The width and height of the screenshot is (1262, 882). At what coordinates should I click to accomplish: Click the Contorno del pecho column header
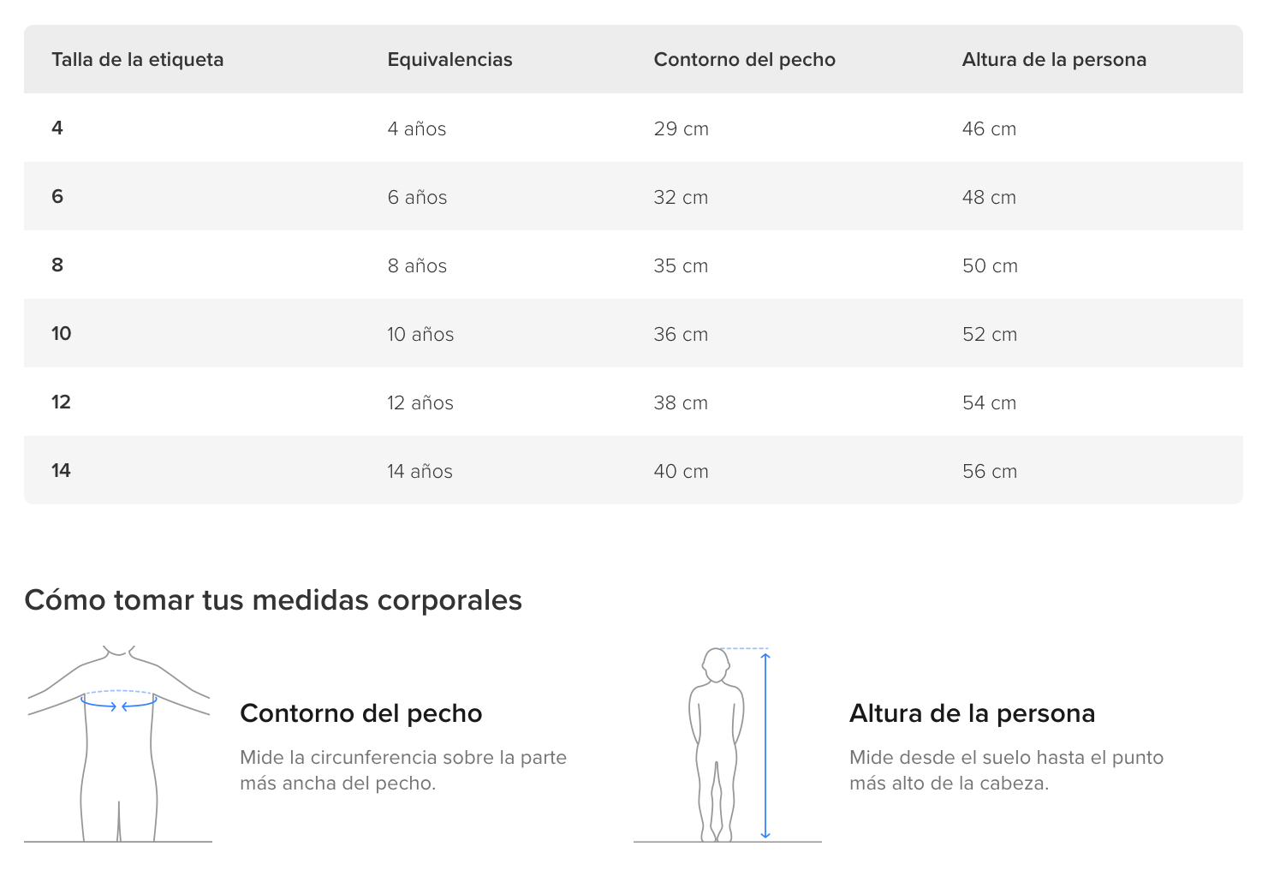[745, 60]
